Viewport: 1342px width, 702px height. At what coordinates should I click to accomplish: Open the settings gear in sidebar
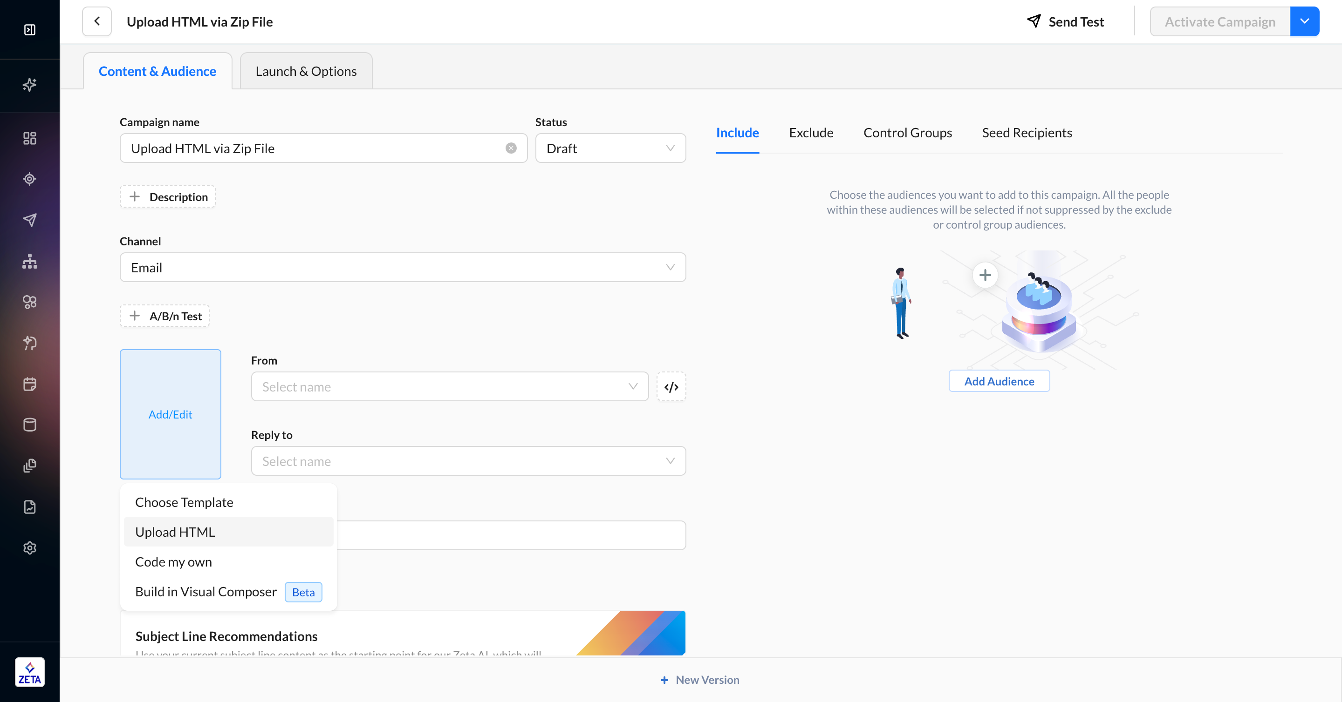point(30,547)
